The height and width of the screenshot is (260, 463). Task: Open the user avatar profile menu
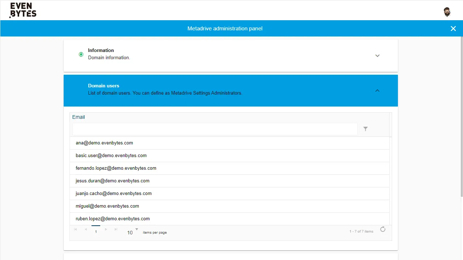tap(447, 12)
